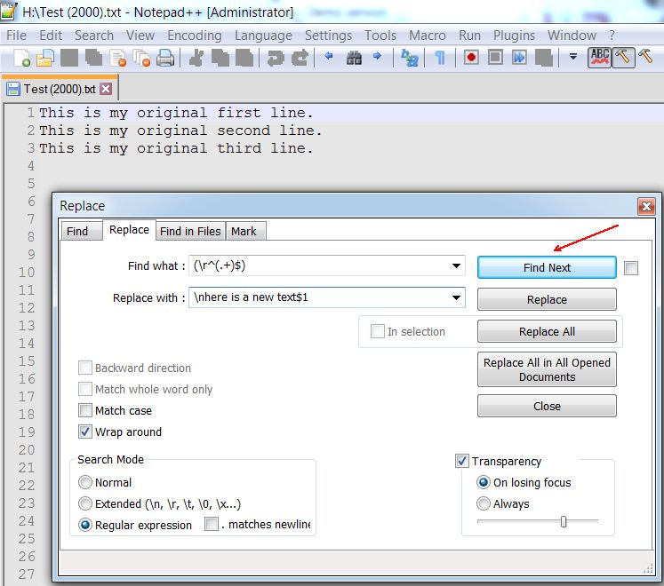Screen dimensions: 664x586
Task: Open the Encoding menu
Action: (x=195, y=36)
